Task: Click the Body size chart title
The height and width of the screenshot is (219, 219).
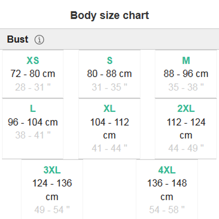Action: 109,16
